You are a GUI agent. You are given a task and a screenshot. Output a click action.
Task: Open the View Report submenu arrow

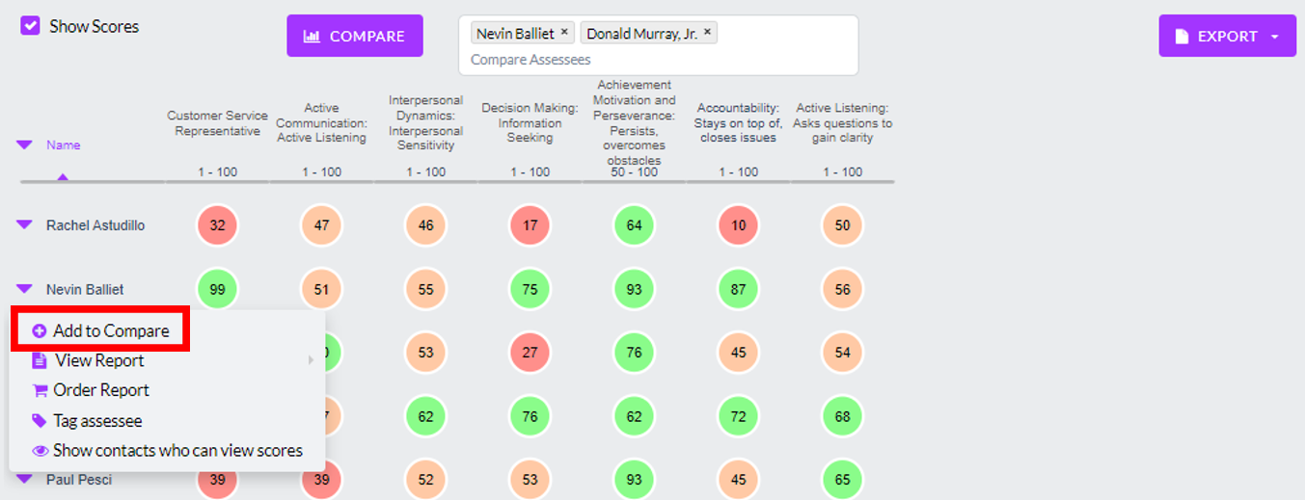311,360
